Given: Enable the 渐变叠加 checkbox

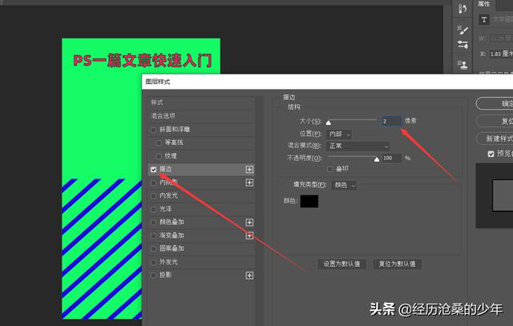Looking at the screenshot, I should 153,235.
